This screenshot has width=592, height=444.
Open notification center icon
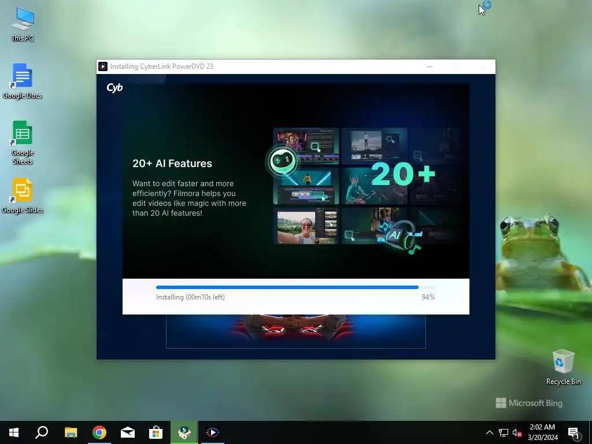[573, 433]
